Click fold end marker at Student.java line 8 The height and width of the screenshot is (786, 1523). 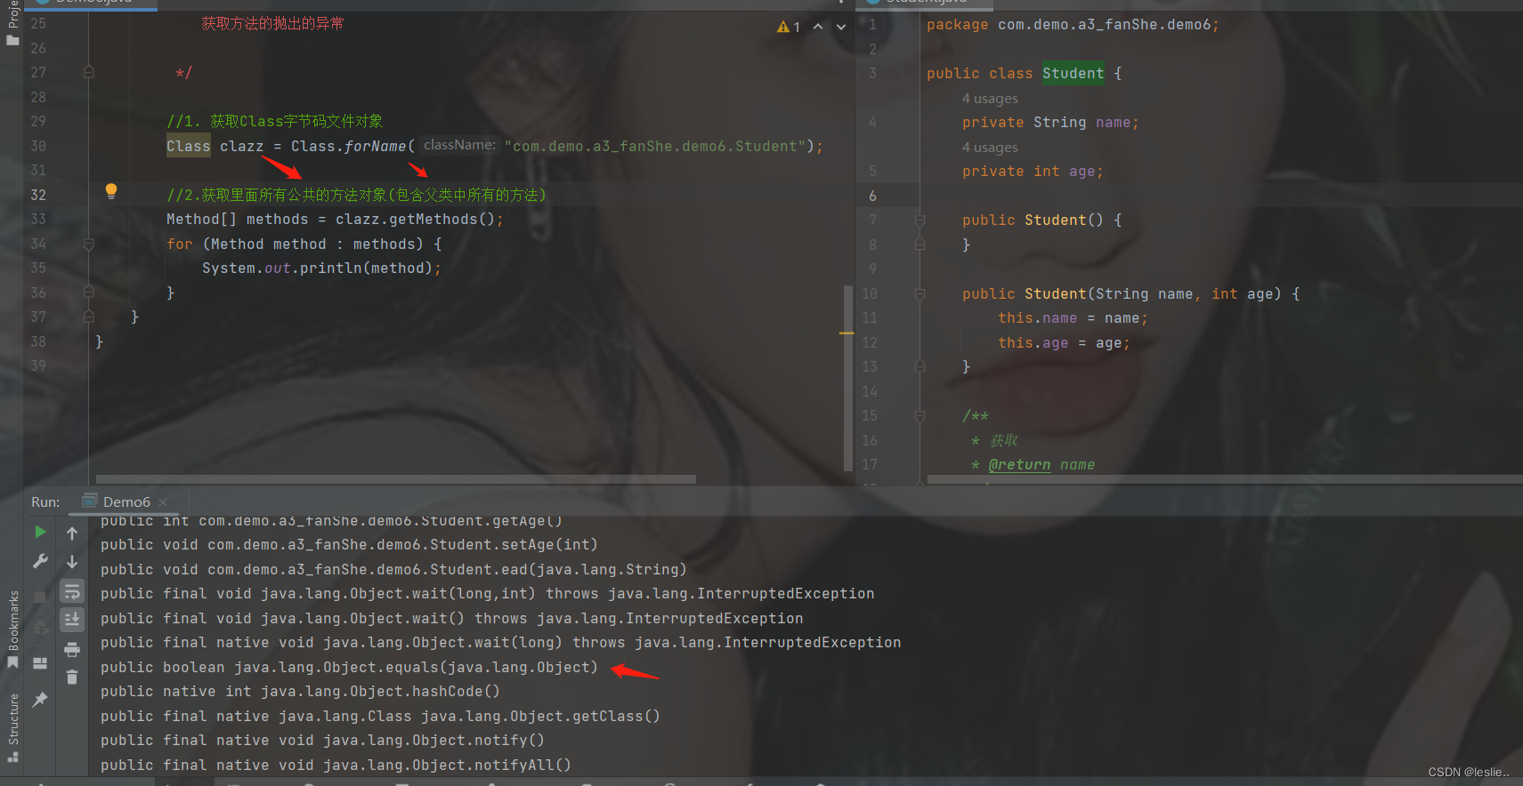(920, 244)
